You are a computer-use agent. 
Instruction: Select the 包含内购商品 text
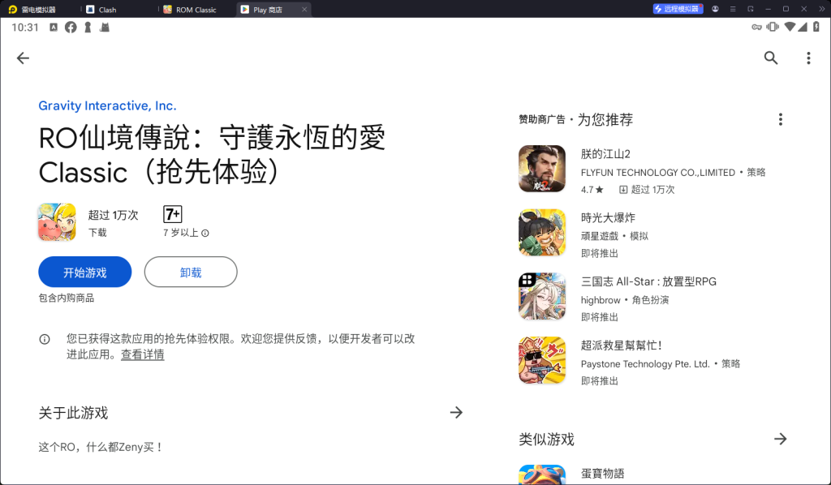coord(67,298)
